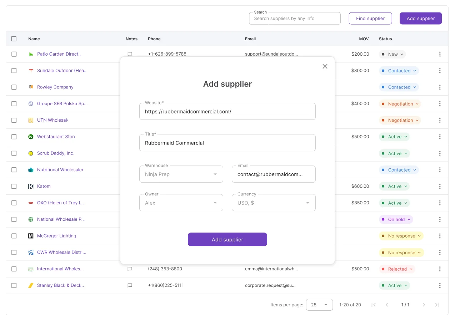
Task: Tick checkbox for Scrub Daddy, Inc
Action: [14, 153]
